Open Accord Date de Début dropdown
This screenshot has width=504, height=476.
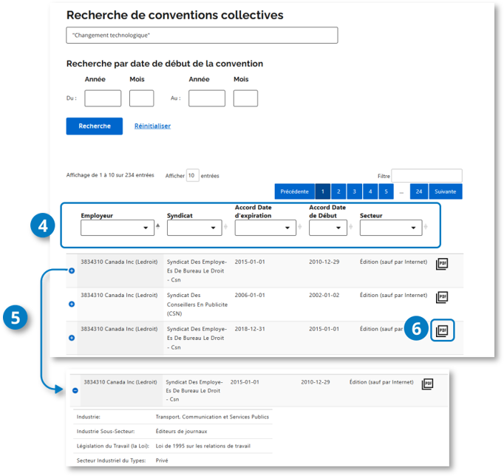point(328,228)
